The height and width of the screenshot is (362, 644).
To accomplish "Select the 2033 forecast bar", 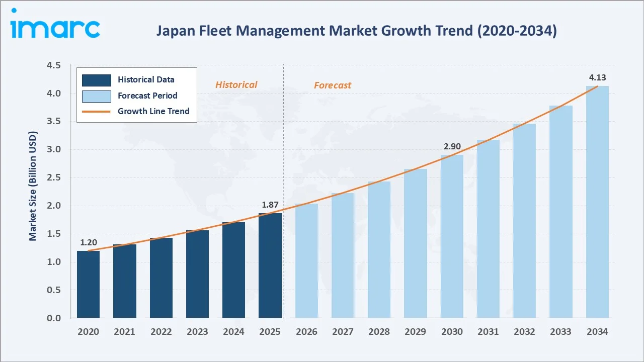I will pyautogui.click(x=561, y=212).
